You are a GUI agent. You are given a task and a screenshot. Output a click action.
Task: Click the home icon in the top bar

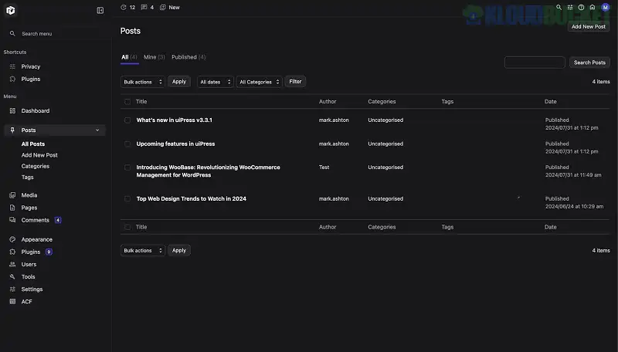point(592,7)
